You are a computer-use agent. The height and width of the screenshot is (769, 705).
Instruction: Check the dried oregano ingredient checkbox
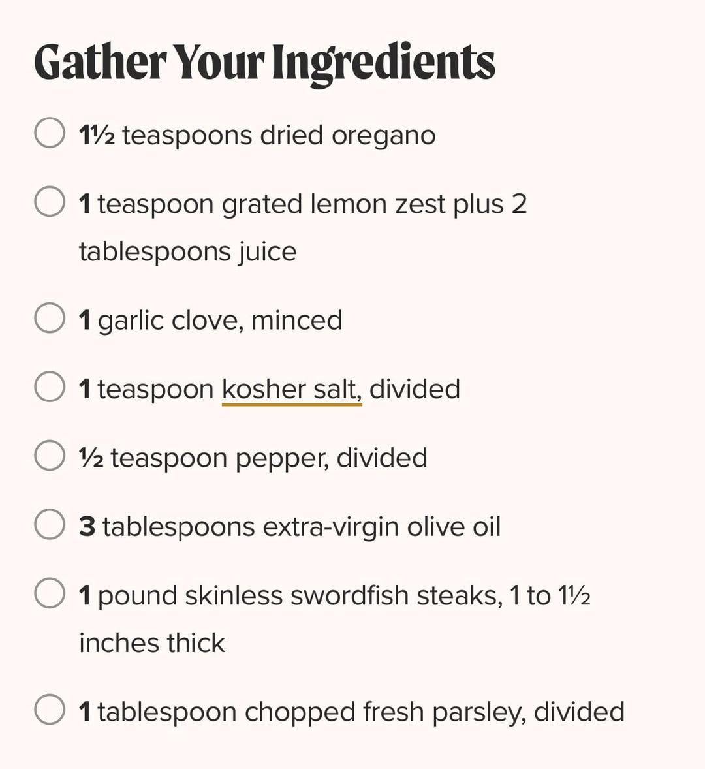tap(50, 133)
